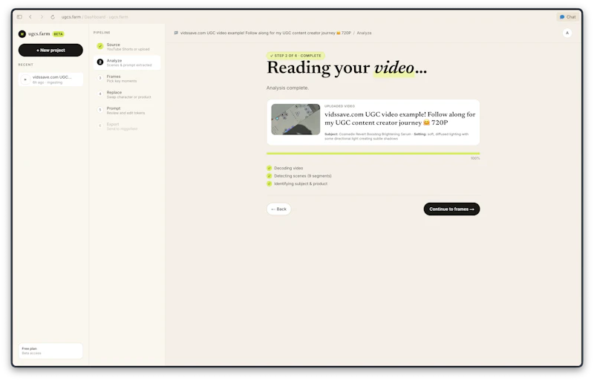
Task: Click Replace step number 4 circle
Action: click(100, 94)
